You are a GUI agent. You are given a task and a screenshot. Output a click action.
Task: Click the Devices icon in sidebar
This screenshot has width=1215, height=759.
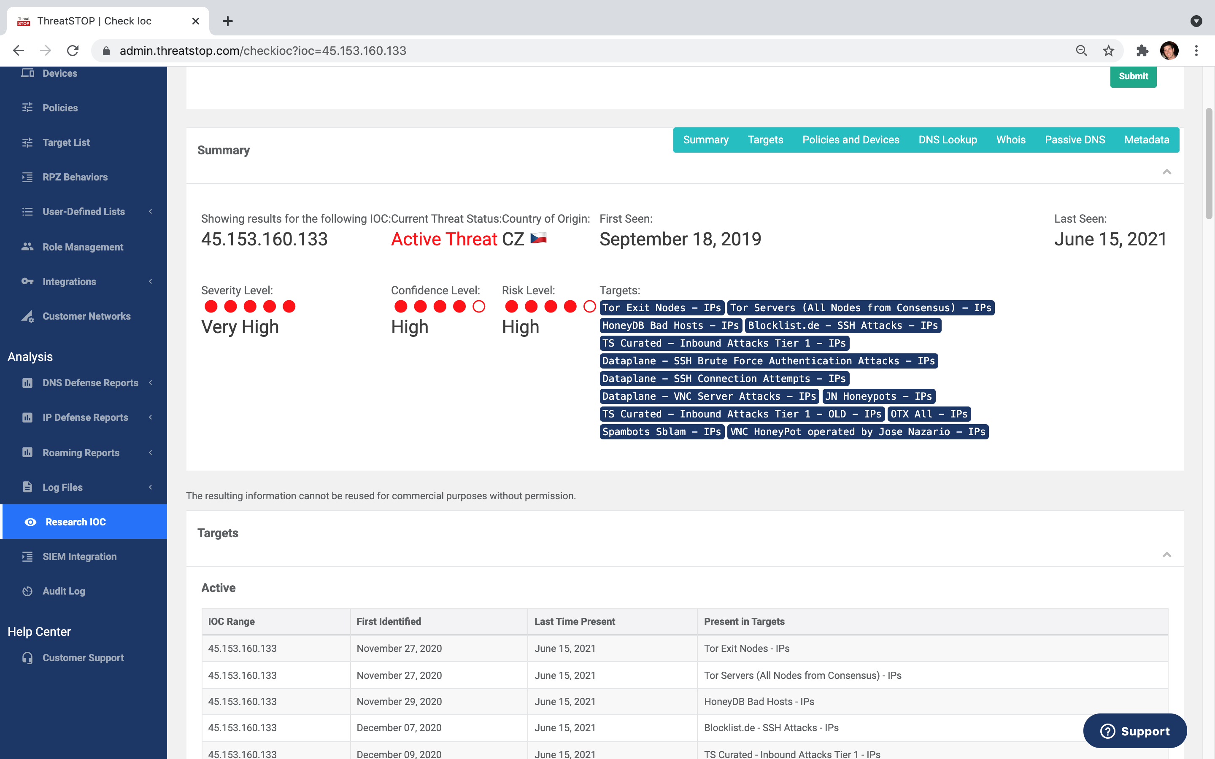pyautogui.click(x=27, y=73)
